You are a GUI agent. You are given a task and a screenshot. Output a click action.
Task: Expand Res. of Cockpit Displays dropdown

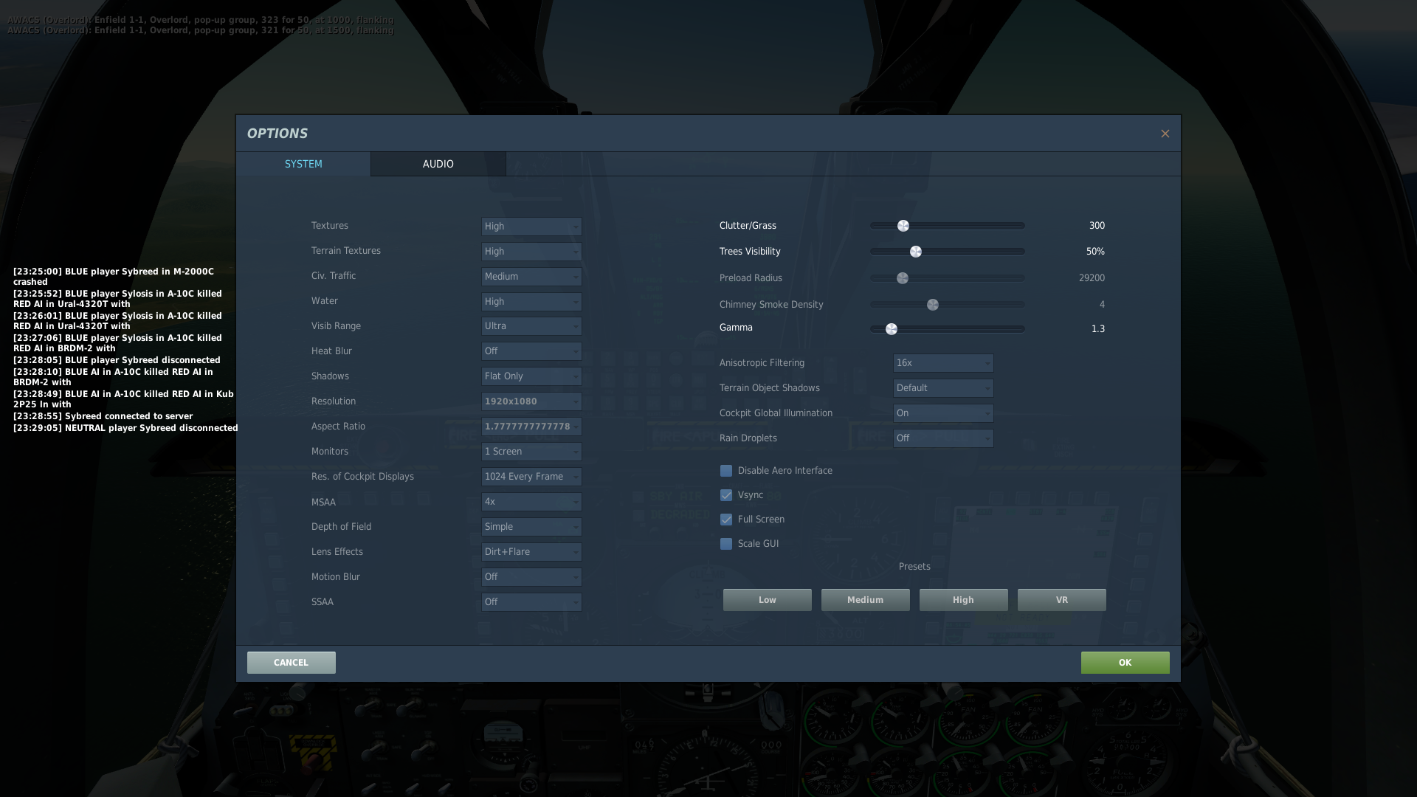coord(531,477)
